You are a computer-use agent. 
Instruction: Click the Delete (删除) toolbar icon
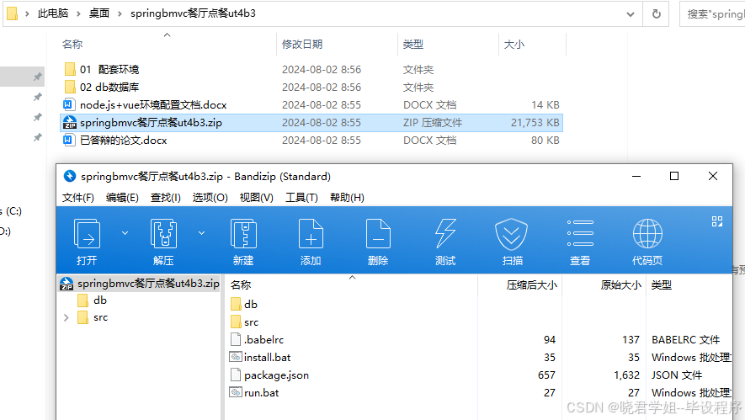pos(378,233)
